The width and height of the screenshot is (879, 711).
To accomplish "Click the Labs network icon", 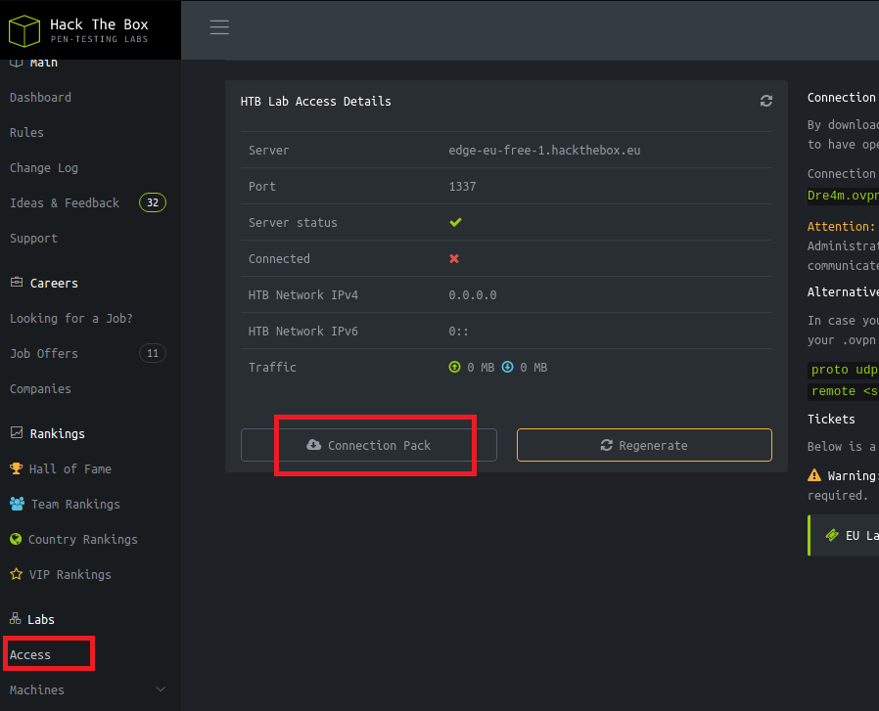I will tap(15, 618).
